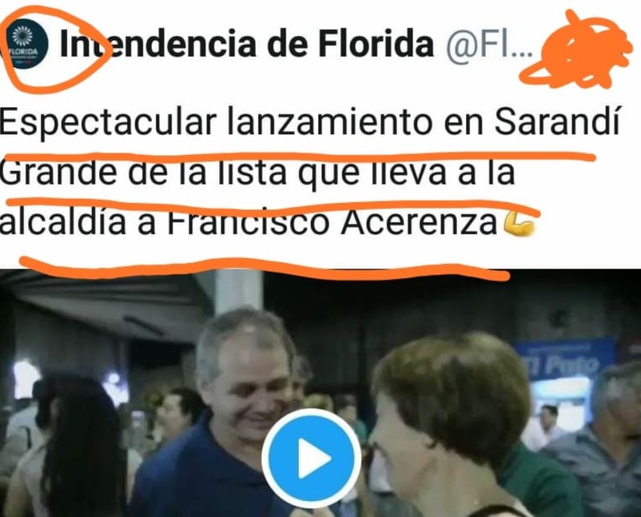Viewport: 641px width, 517px height.
Task: Click the orange scribble covering the tweet corner
Action: (577, 49)
